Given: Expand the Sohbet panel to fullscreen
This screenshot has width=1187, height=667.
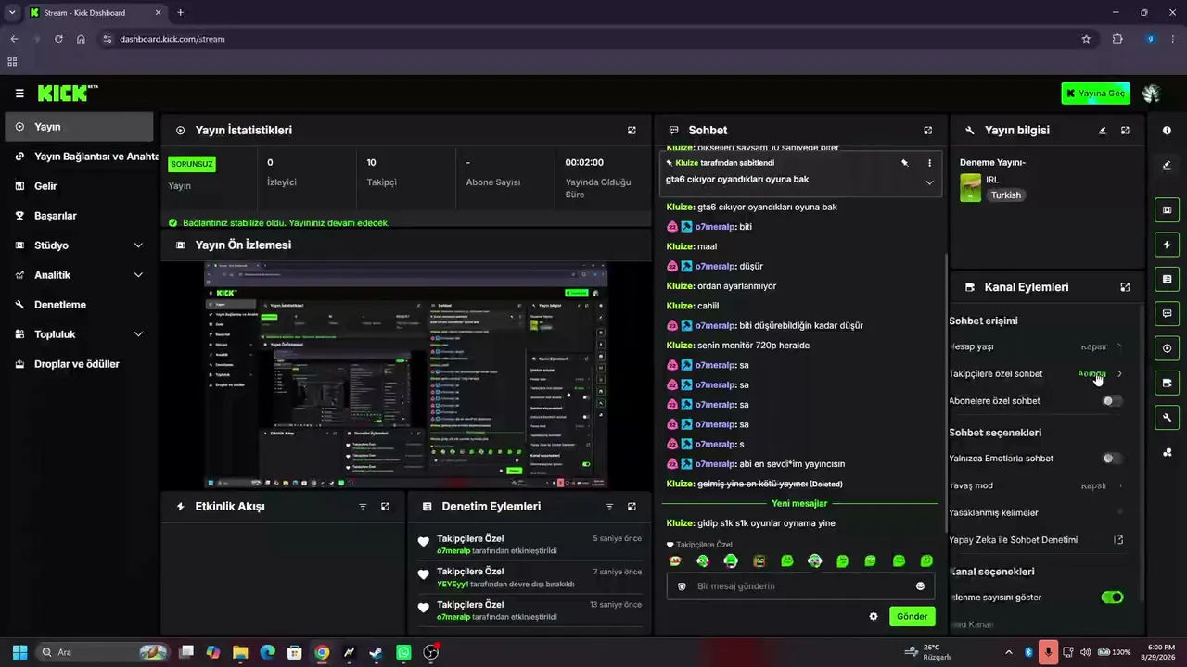Looking at the screenshot, I should coord(927,131).
